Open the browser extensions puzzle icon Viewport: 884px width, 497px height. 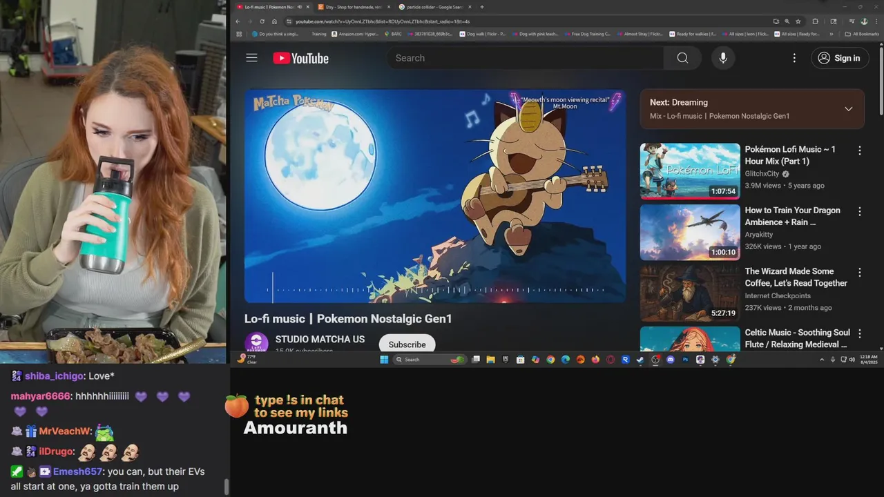tap(815, 21)
